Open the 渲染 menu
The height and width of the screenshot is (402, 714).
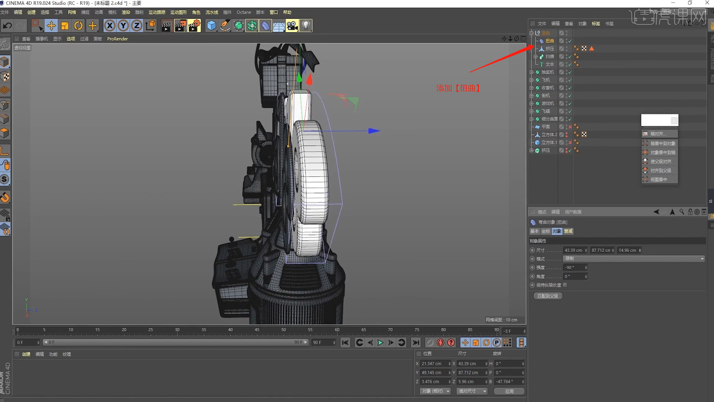(x=126, y=12)
